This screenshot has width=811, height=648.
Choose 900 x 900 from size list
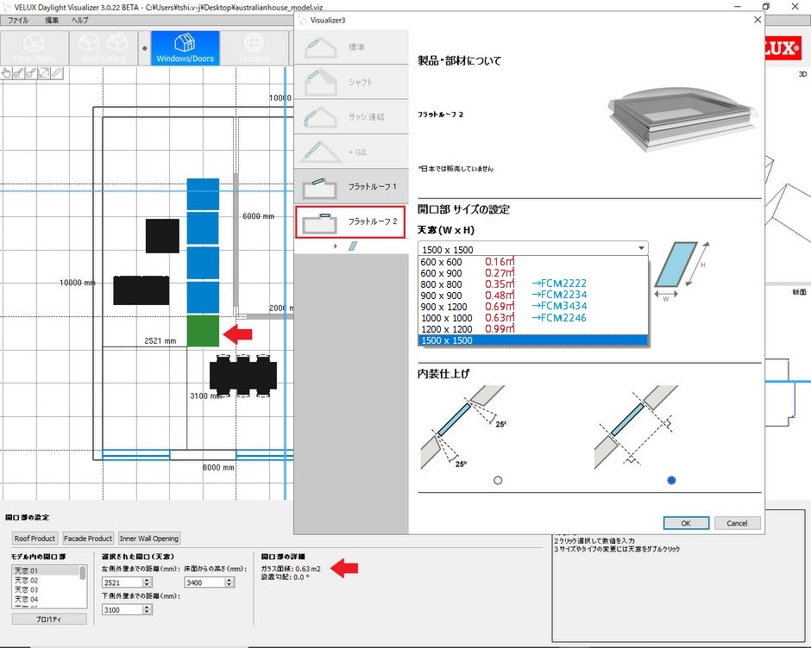tap(532, 296)
